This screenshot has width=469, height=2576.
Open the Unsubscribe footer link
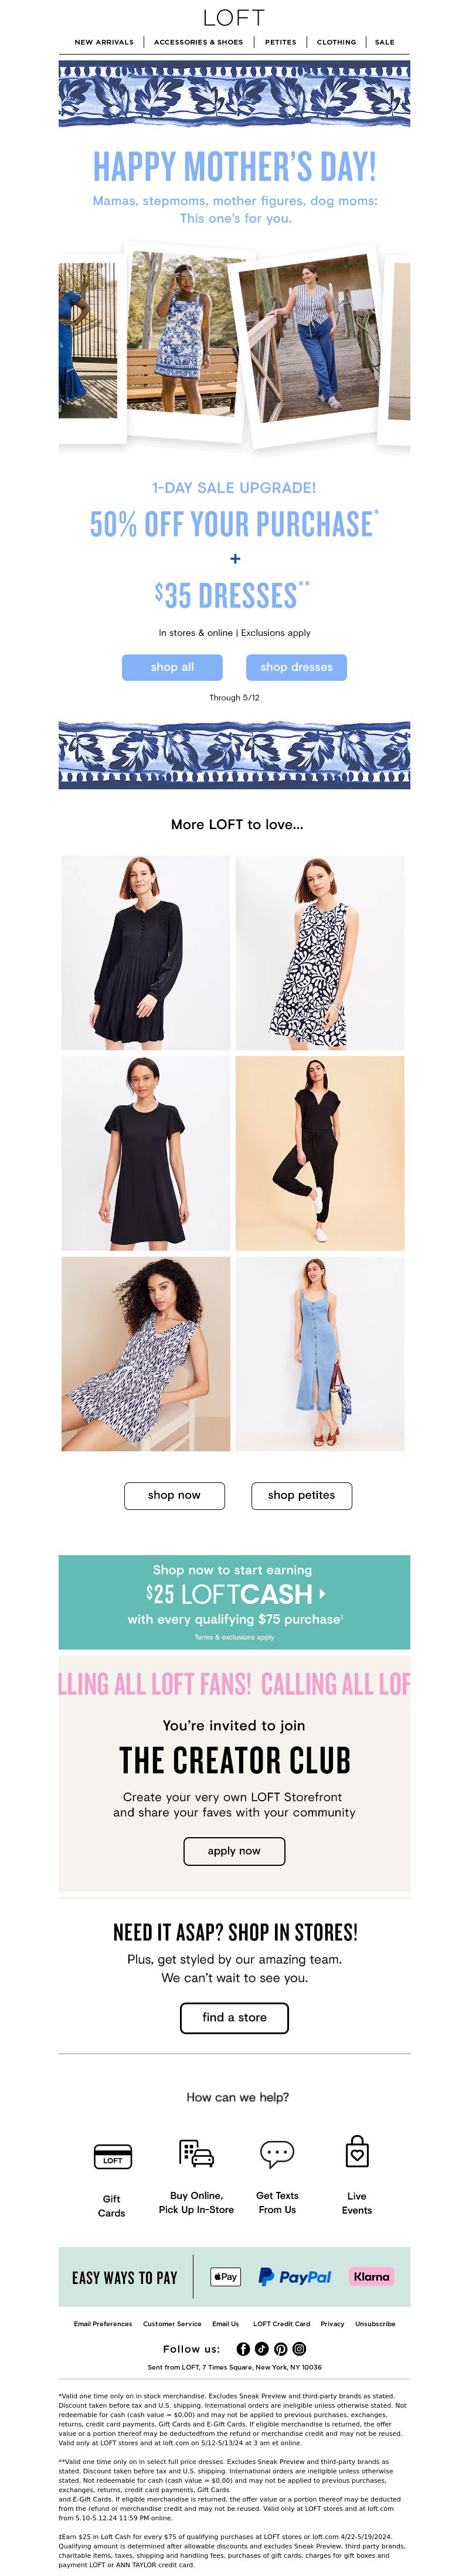click(x=375, y=2324)
